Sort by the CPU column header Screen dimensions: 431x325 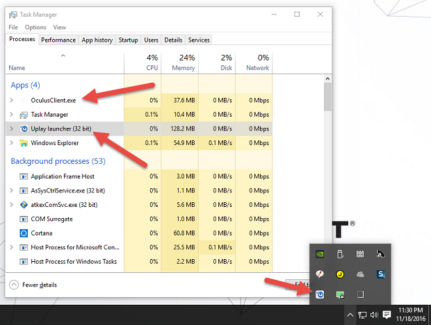click(143, 63)
